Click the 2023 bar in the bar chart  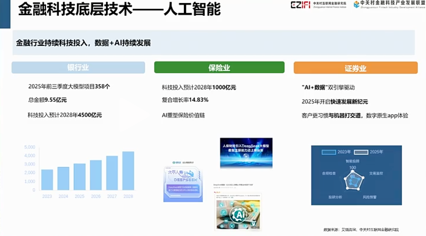[x=47, y=180]
